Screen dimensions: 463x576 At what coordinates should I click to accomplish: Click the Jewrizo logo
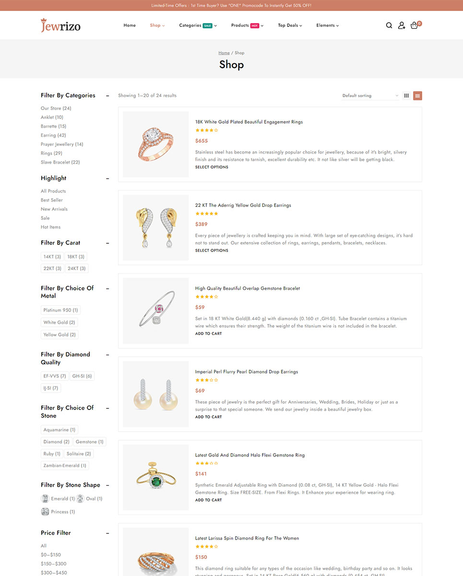pyautogui.click(x=60, y=25)
